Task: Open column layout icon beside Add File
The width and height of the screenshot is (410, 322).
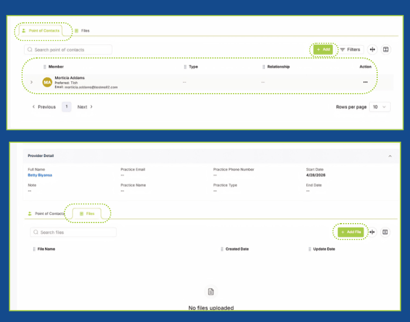Action: pyautogui.click(x=385, y=232)
